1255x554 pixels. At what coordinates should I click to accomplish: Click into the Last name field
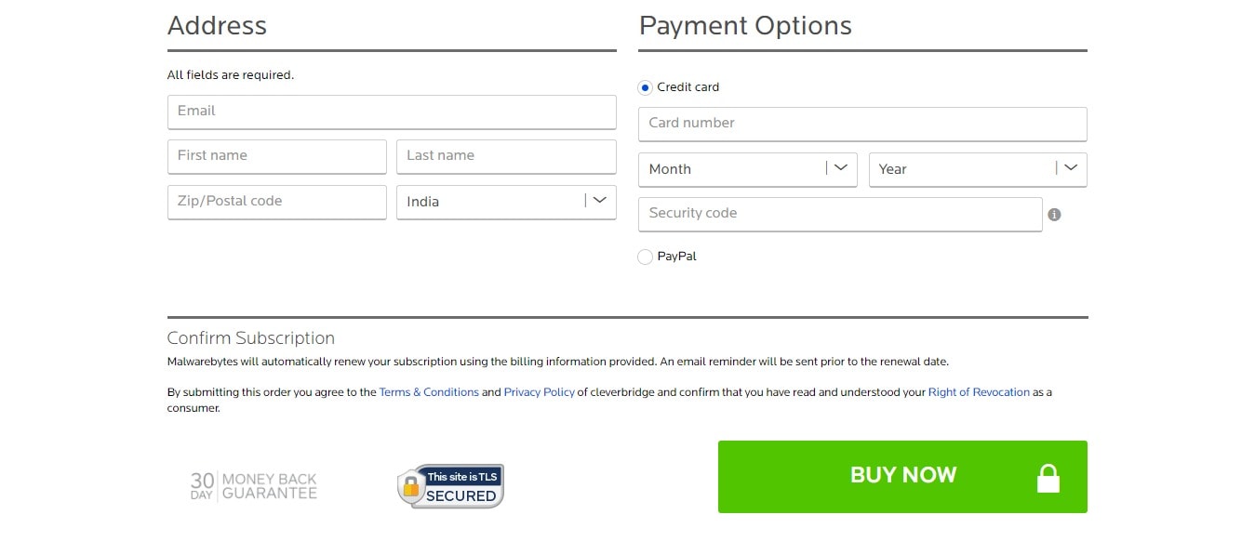point(506,156)
